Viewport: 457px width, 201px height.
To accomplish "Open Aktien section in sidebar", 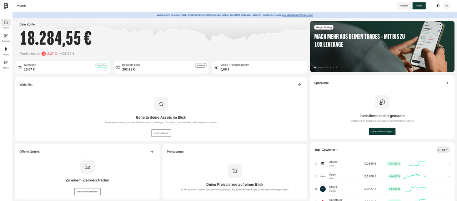I will (x=6, y=65).
